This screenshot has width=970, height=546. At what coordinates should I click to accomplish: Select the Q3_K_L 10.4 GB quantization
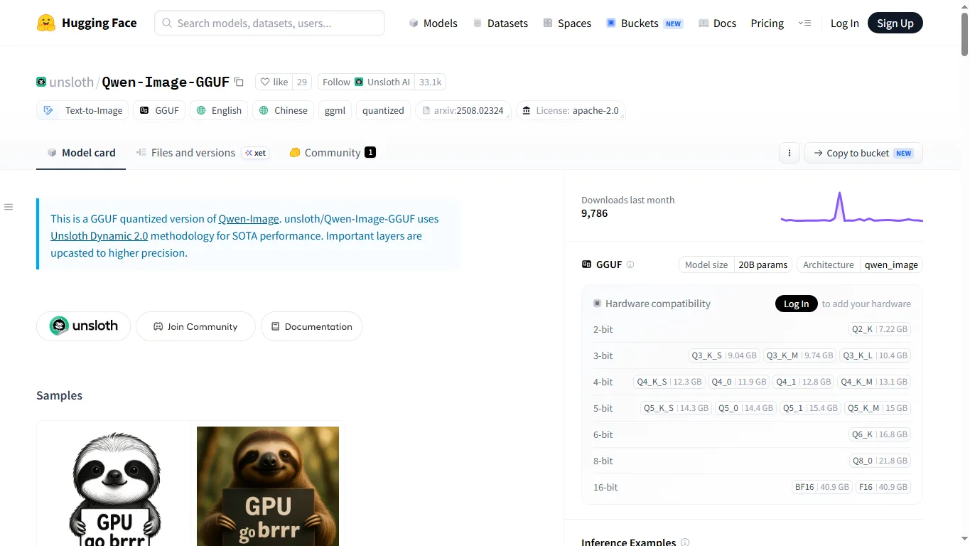[875, 355]
